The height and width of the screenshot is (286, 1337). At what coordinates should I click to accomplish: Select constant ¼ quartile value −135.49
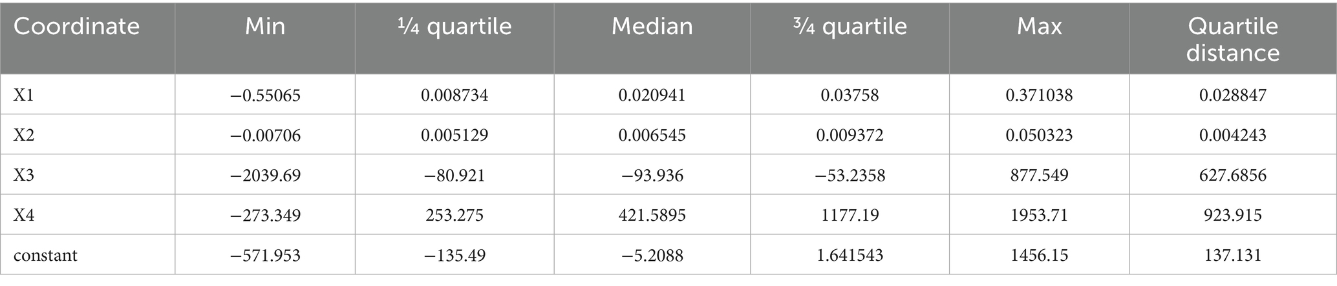click(x=455, y=255)
